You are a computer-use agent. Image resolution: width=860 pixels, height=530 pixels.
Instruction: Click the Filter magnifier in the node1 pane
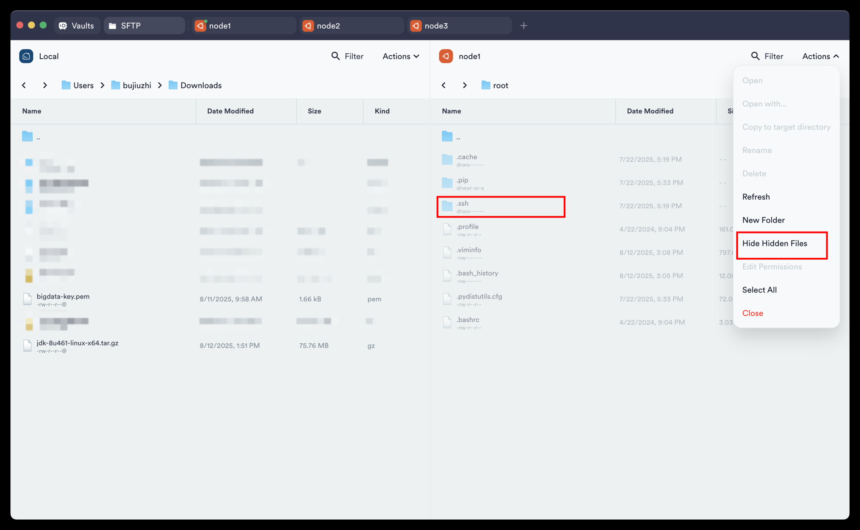pyautogui.click(x=755, y=56)
